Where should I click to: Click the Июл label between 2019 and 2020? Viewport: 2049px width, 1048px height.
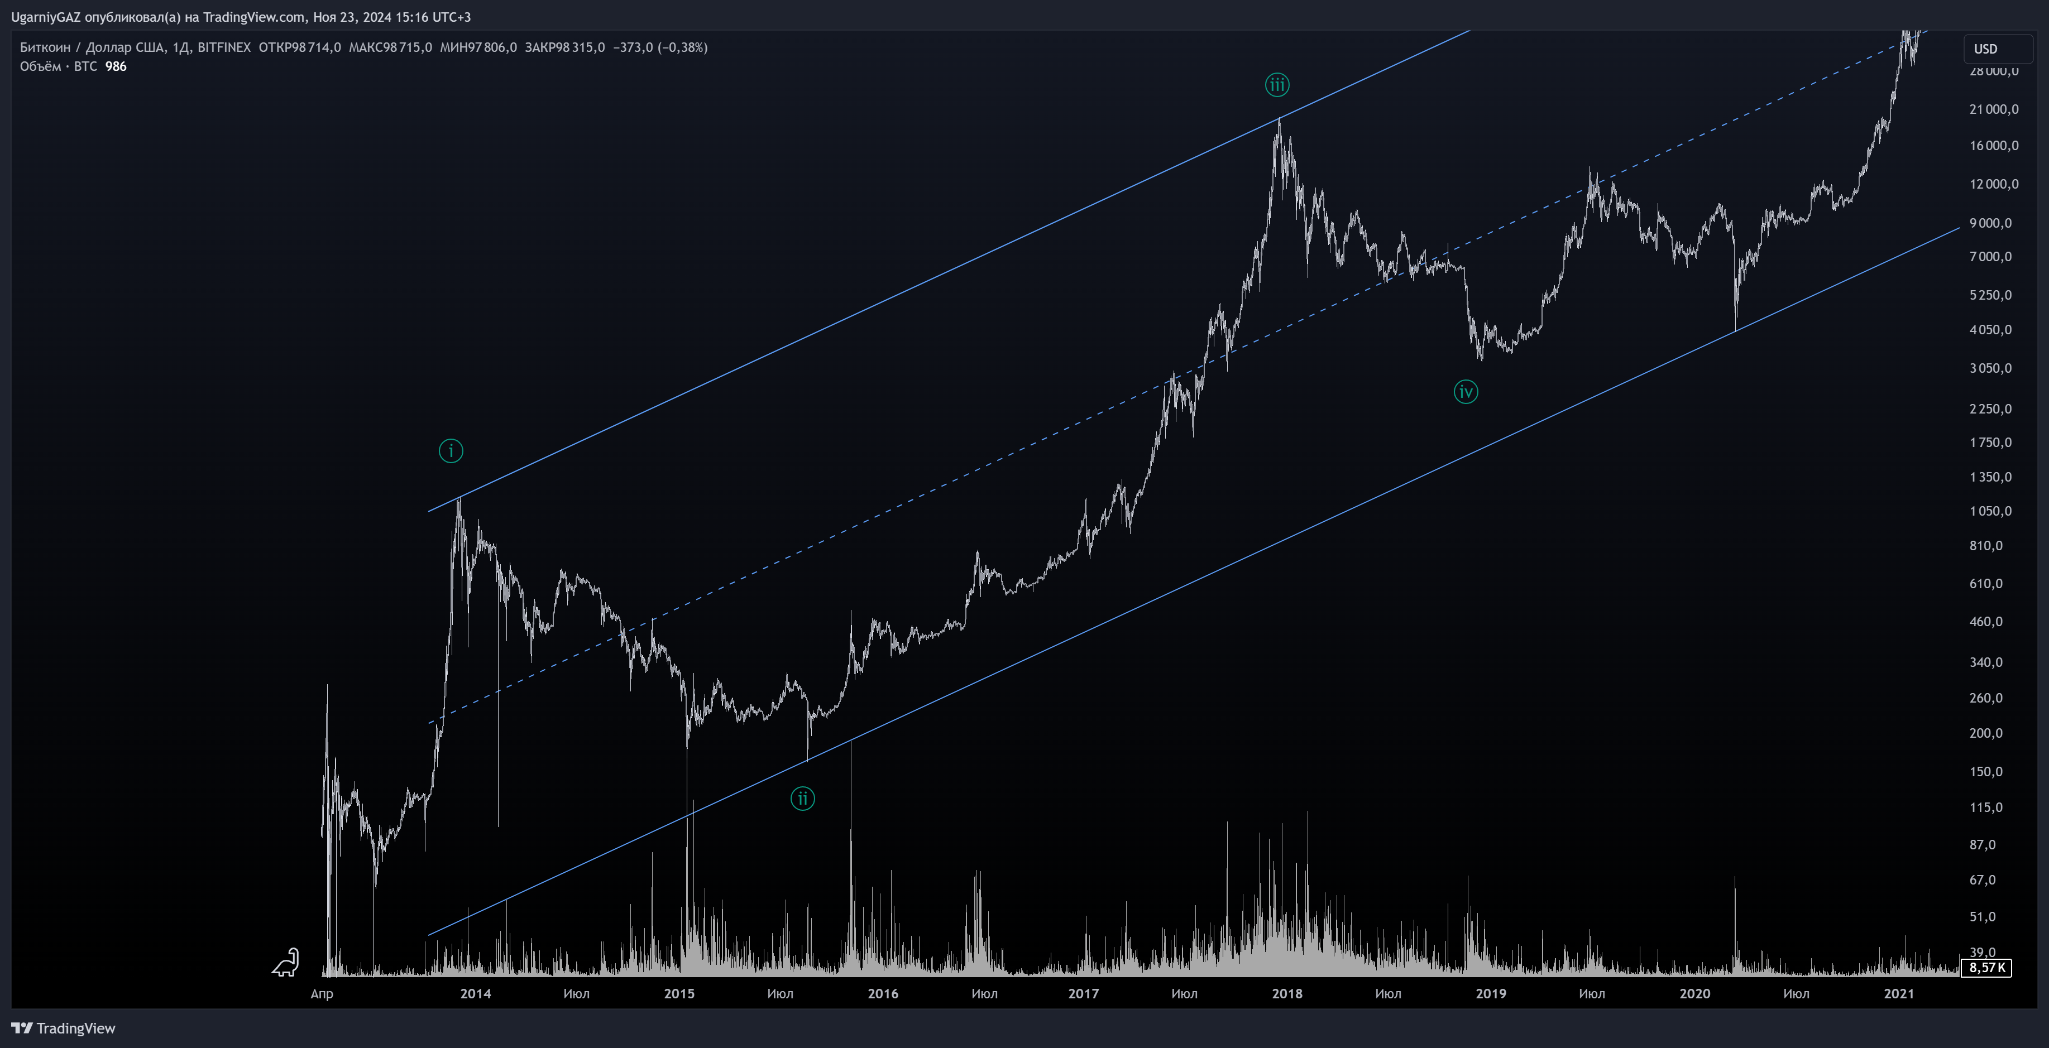click(x=1592, y=993)
